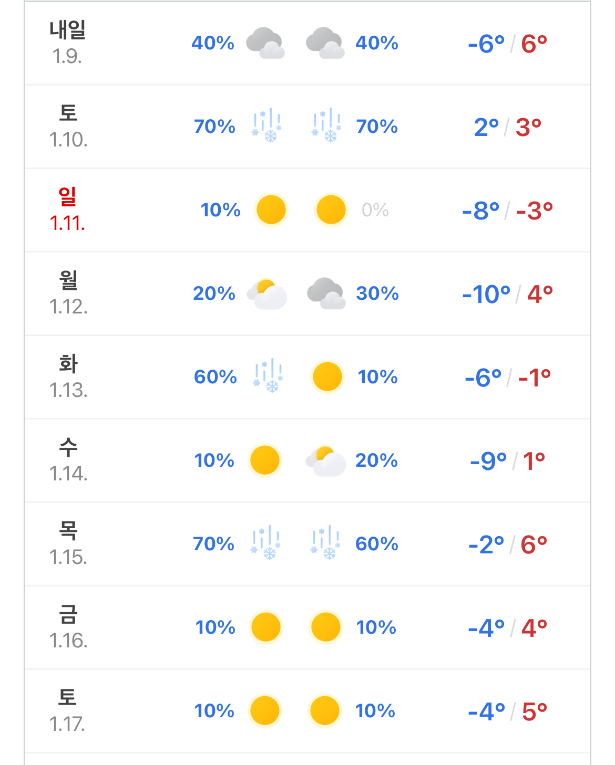
Task: Click the morning snow icon for 1.10.
Action: 266,126
